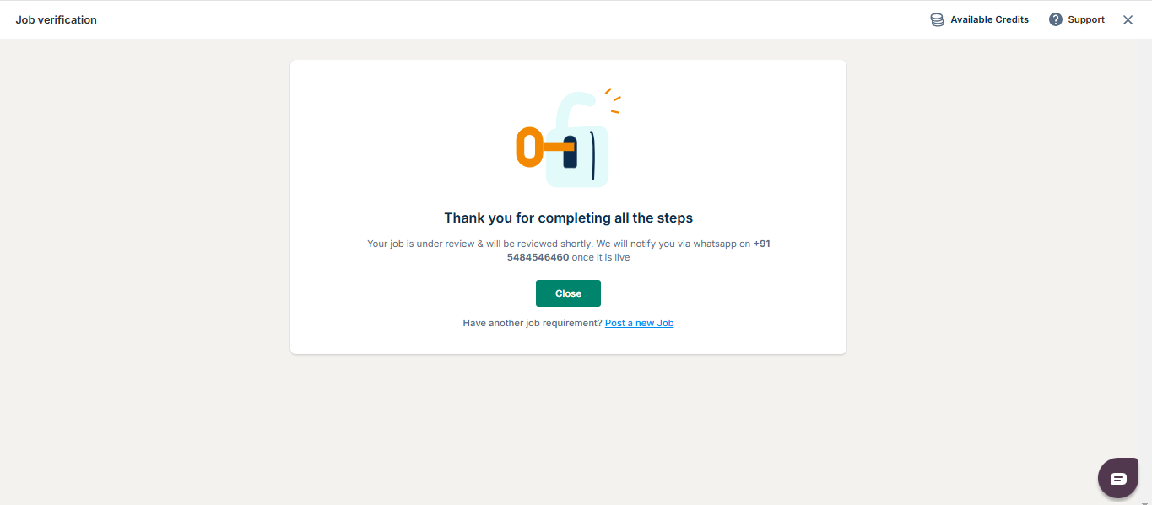Close job verification with the X icon
The height and width of the screenshot is (505, 1152).
(1128, 19)
